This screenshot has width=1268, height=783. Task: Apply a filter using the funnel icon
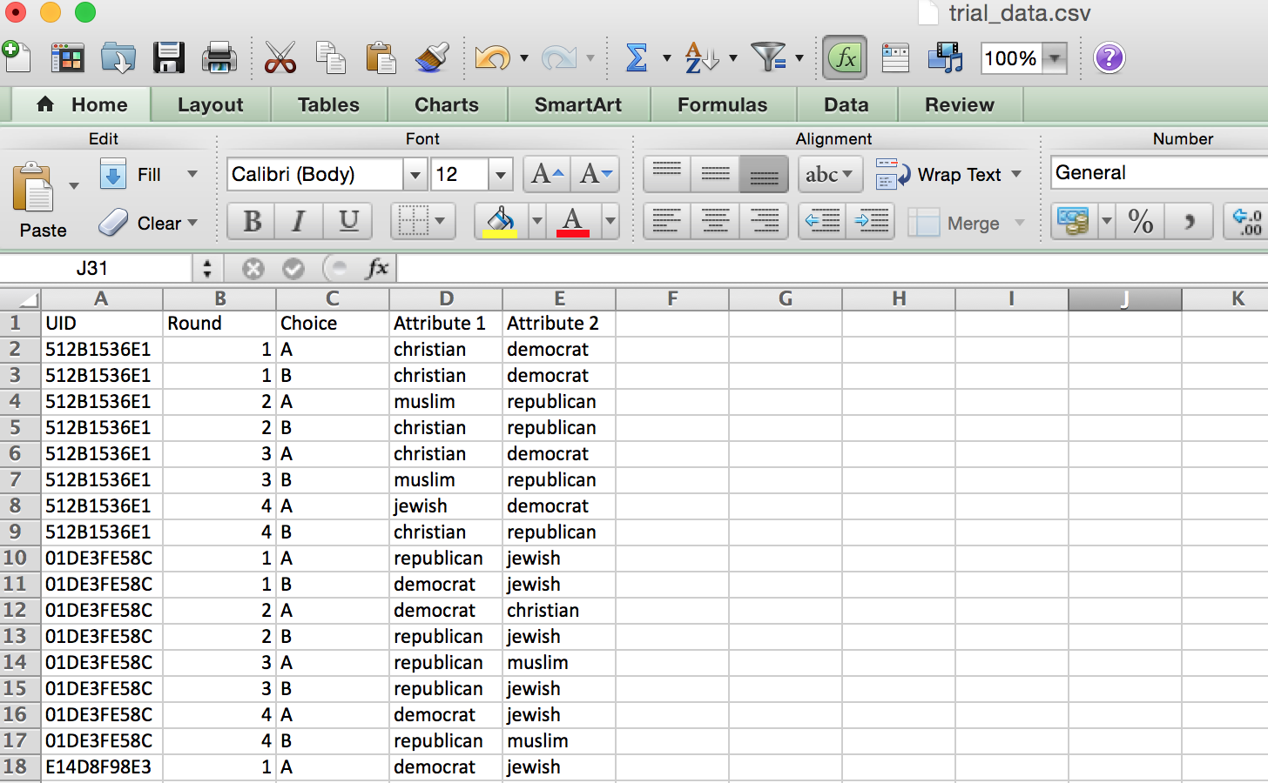(768, 58)
